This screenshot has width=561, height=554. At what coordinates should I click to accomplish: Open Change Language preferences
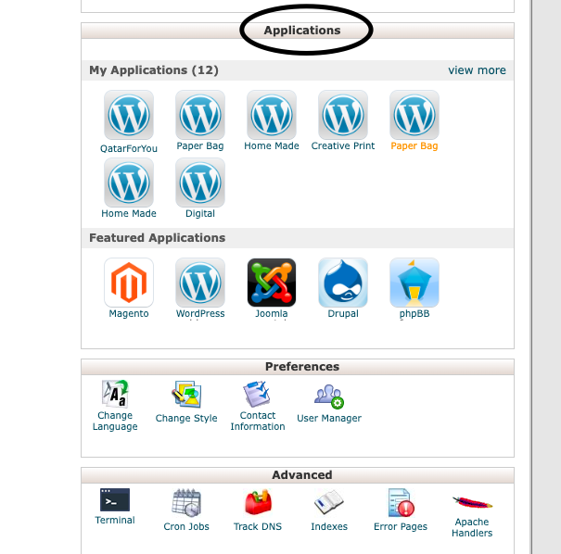pyautogui.click(x=115, y=406)
